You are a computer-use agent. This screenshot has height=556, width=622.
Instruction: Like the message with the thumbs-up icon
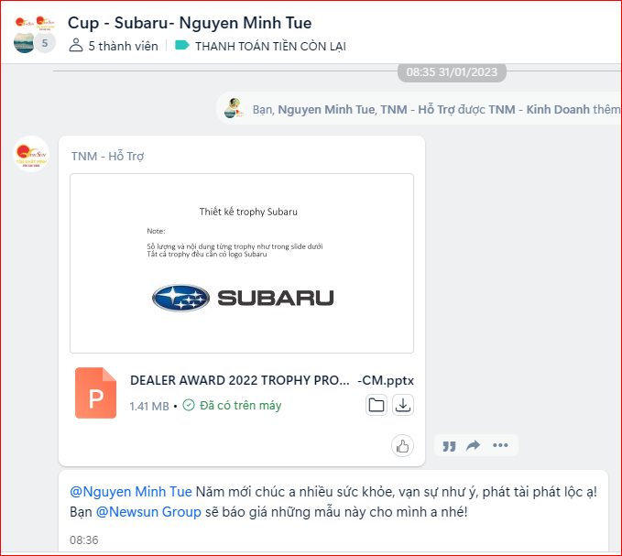402,446
